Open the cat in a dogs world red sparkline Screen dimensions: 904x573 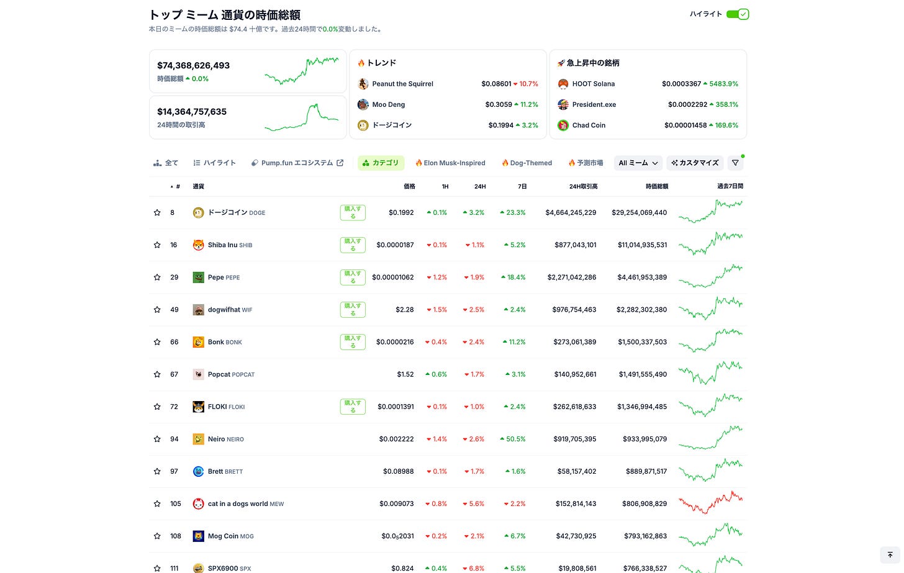pyautogui.click(x=710, y=502)
